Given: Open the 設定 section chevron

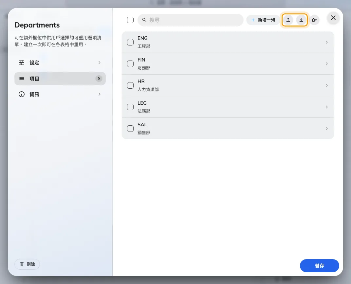Looking at the screenshot, I should 100,62.
